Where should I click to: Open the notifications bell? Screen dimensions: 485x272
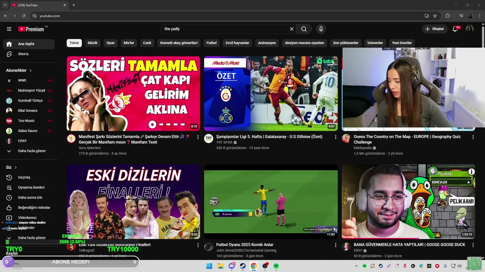click(455, 29)
